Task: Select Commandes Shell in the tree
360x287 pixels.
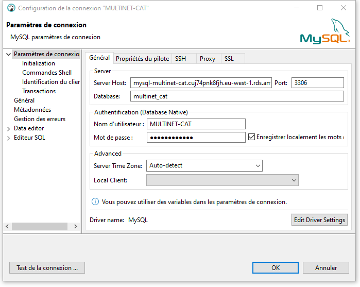Action: 47,73
